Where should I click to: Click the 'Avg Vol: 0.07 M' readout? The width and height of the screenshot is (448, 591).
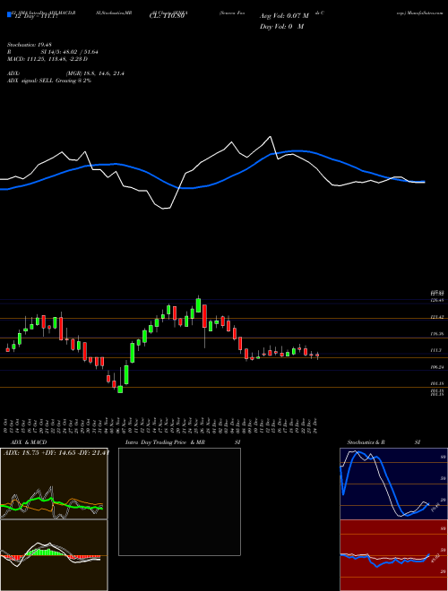point(284,16)
